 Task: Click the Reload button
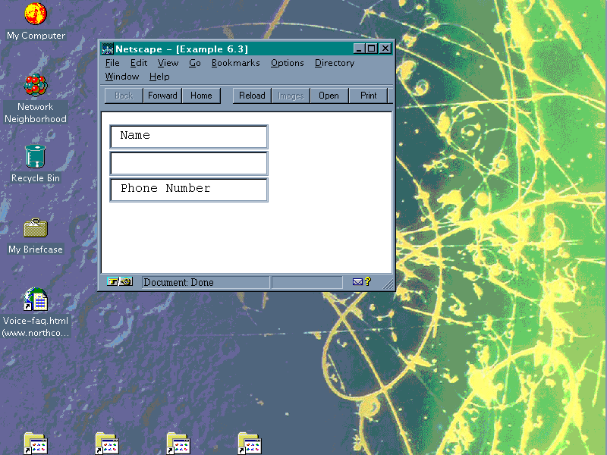click(252, 96)
